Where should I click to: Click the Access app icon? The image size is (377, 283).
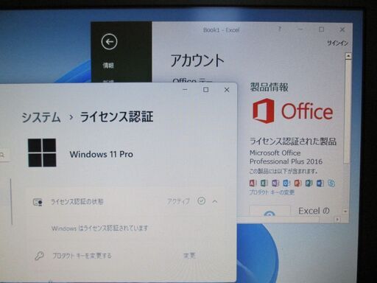253,183
